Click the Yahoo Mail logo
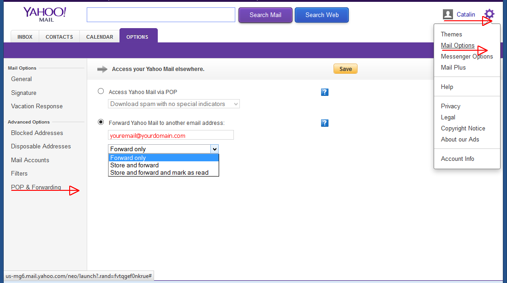The height and width of the screenshot is (283, 507). click(45, 15)
